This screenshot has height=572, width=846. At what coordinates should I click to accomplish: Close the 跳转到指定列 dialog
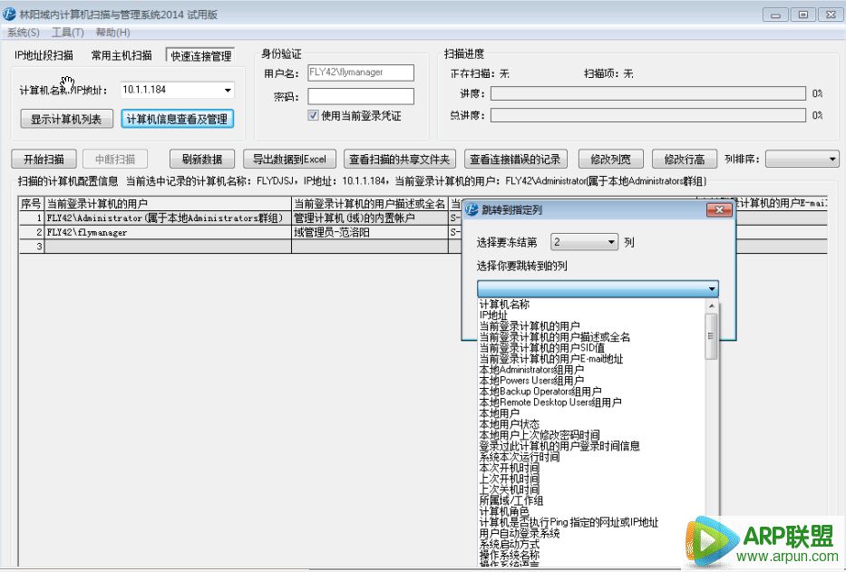(x=719, y=209)
